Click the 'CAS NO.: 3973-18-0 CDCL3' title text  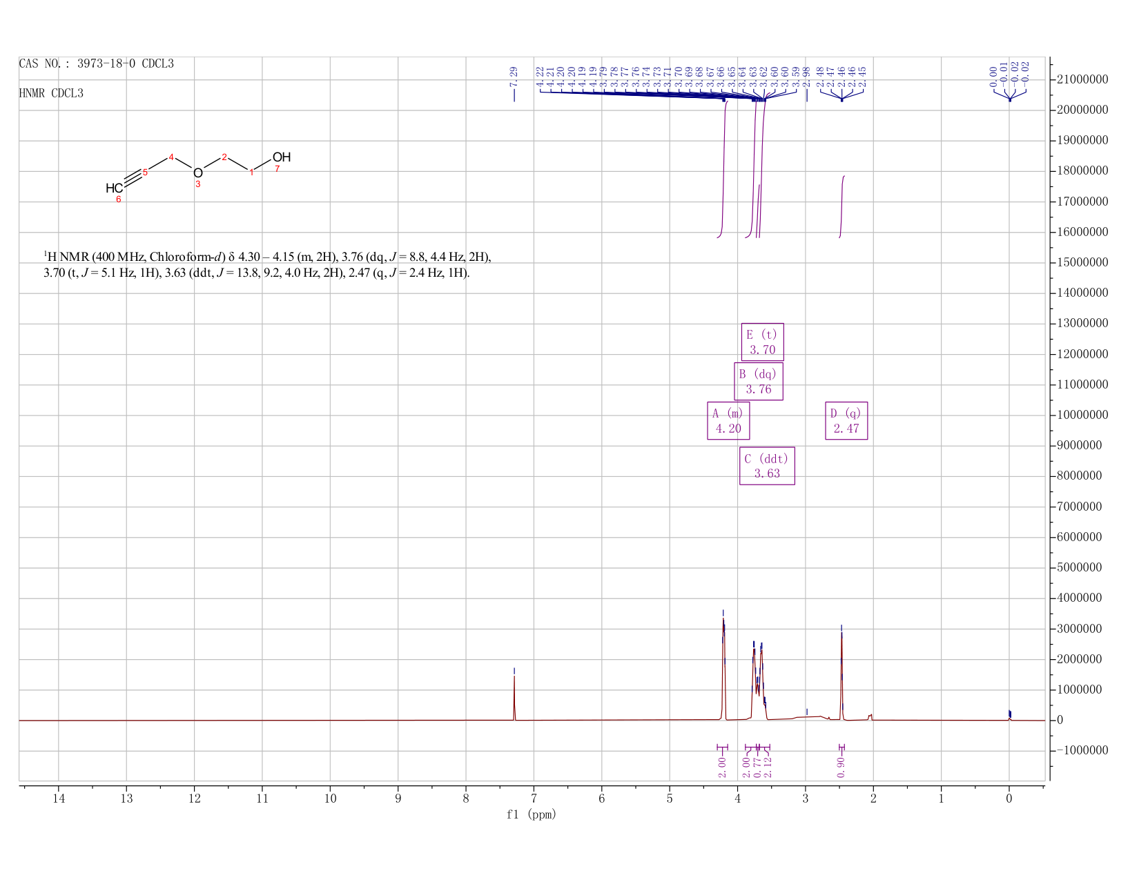click(x=97, y=63)
